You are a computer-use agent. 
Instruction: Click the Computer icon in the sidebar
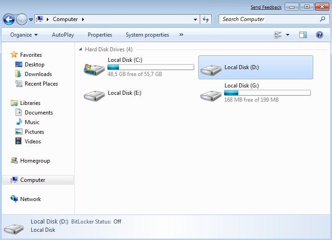click(x=14, y=180)
